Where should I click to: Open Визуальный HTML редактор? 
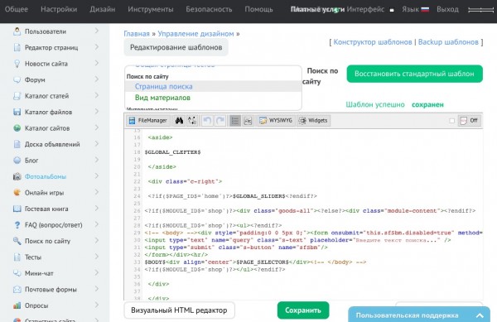[179, 310]
